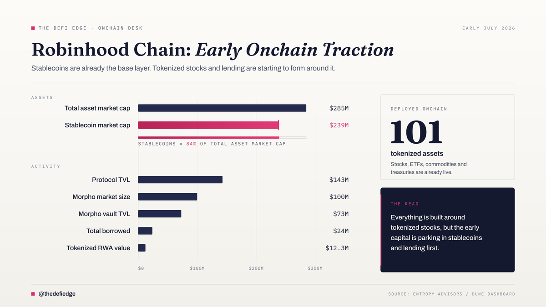
Task: Select the Total borrowed bar
Action: (x=145, y=231)
